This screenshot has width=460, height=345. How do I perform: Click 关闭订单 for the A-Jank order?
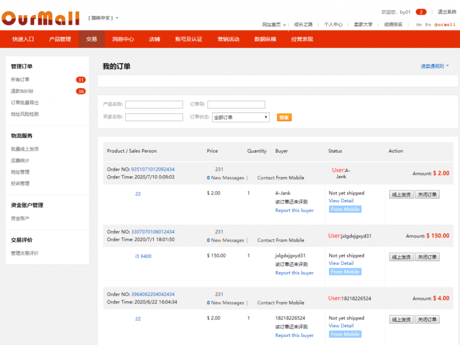click(x=426, y=195)
